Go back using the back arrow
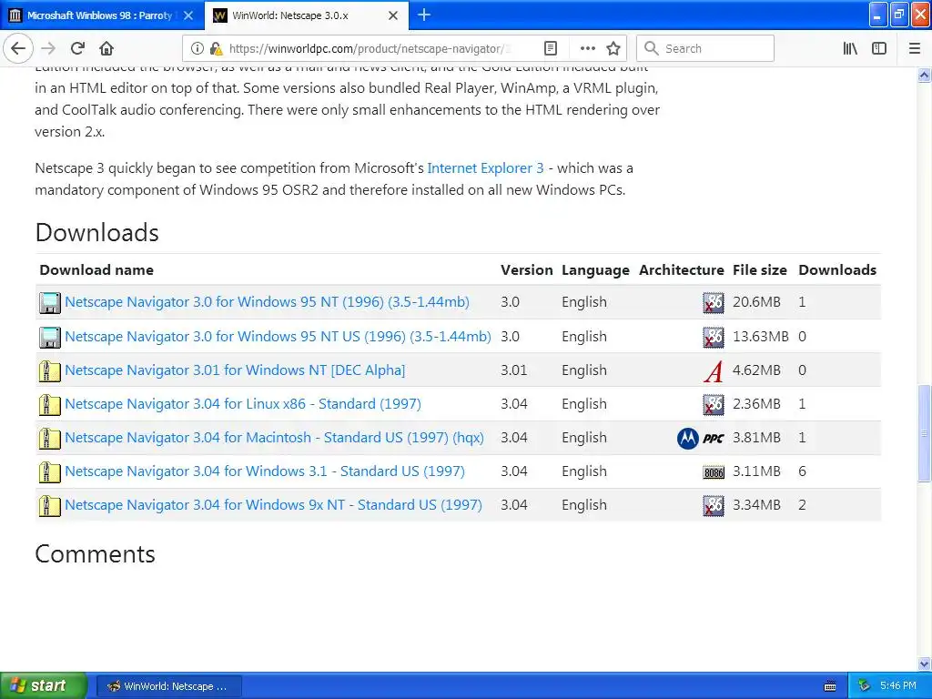This screenshot has width=932, height=699. pos(18,48)
